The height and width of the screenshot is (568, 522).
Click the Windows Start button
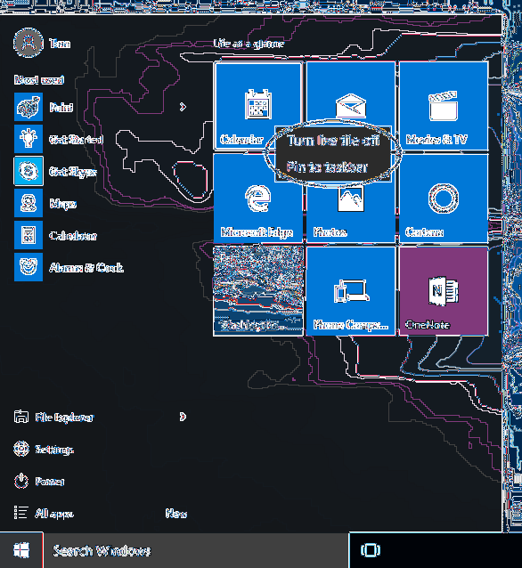(21, 550)
